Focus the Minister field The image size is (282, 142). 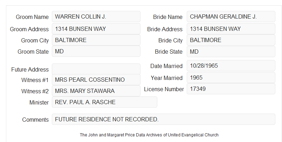pyautogui.click(x=104, y=102)
